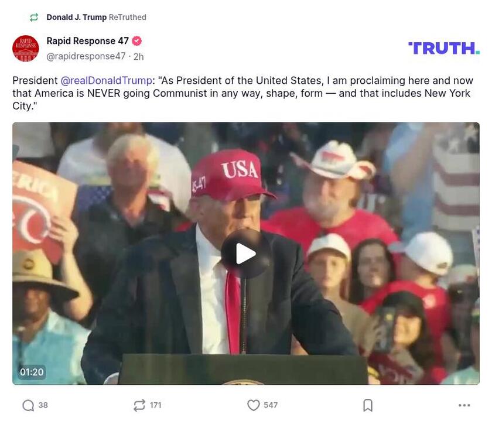The image size is (492, 431).
Task: Click the Donald J. Trump name label
Action: [x=77, y=16]
